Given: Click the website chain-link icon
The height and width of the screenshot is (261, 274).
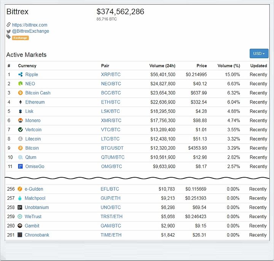Looking at the screenshot, I should pos(8,25).
